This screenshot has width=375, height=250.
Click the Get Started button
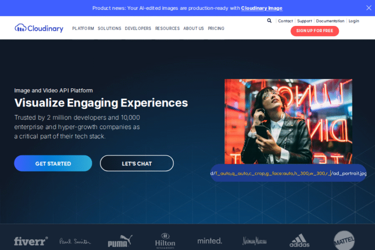pos(53,164)
